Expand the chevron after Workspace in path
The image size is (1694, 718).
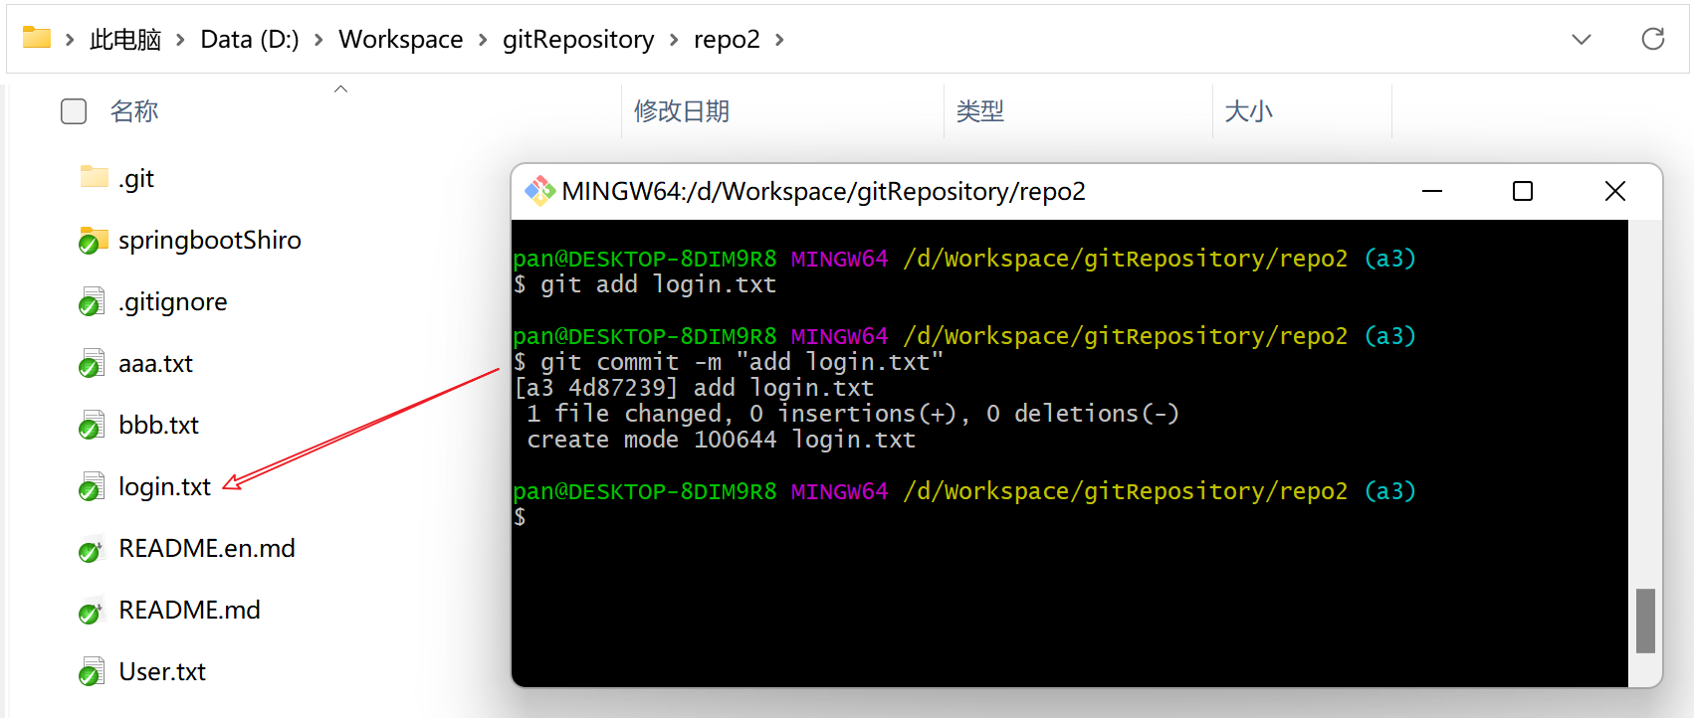pos(483,40)
